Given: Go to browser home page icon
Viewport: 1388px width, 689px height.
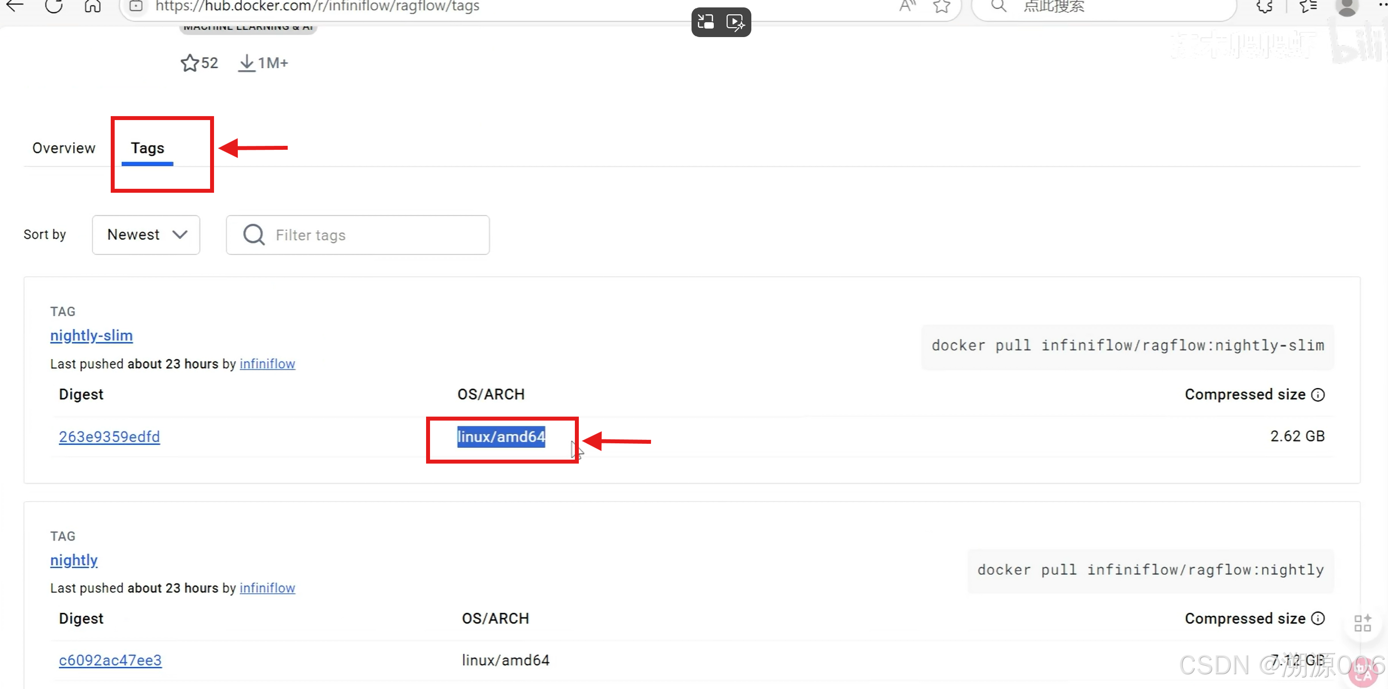Looking at the screenshot, I should [x=92, y=5].
